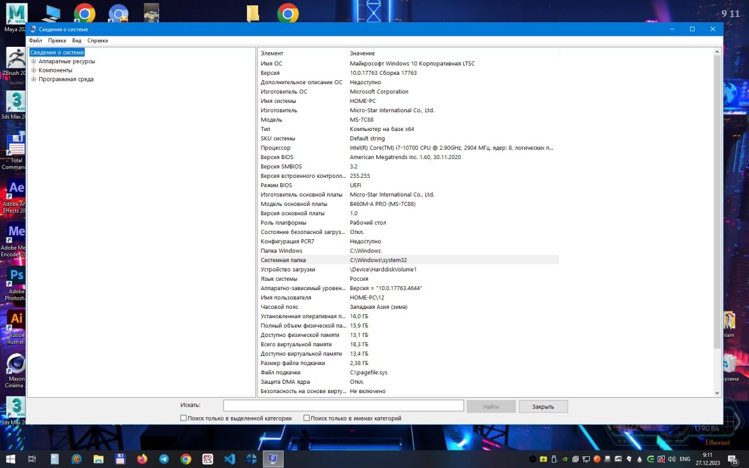This screenshot has width=749, height=468.
Task: Select the Сведения о системе root node
Action: (57, 53)
